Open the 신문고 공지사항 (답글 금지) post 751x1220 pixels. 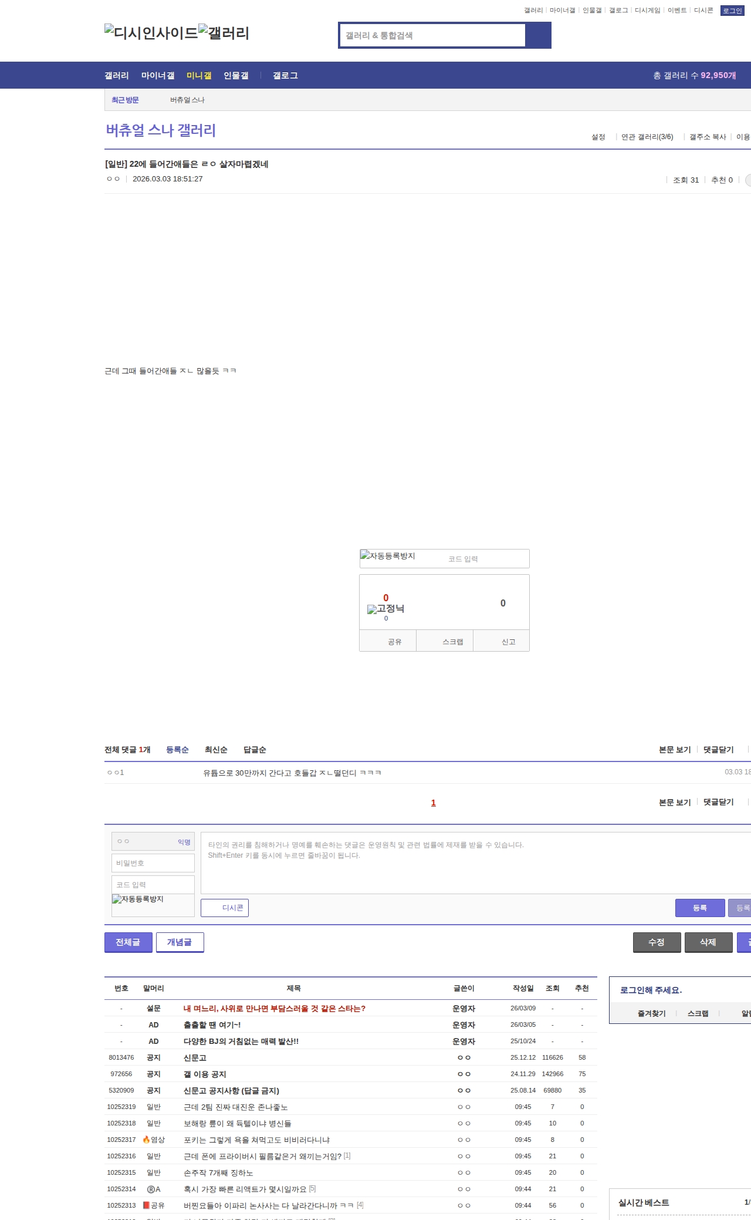tap(231, 1090)
